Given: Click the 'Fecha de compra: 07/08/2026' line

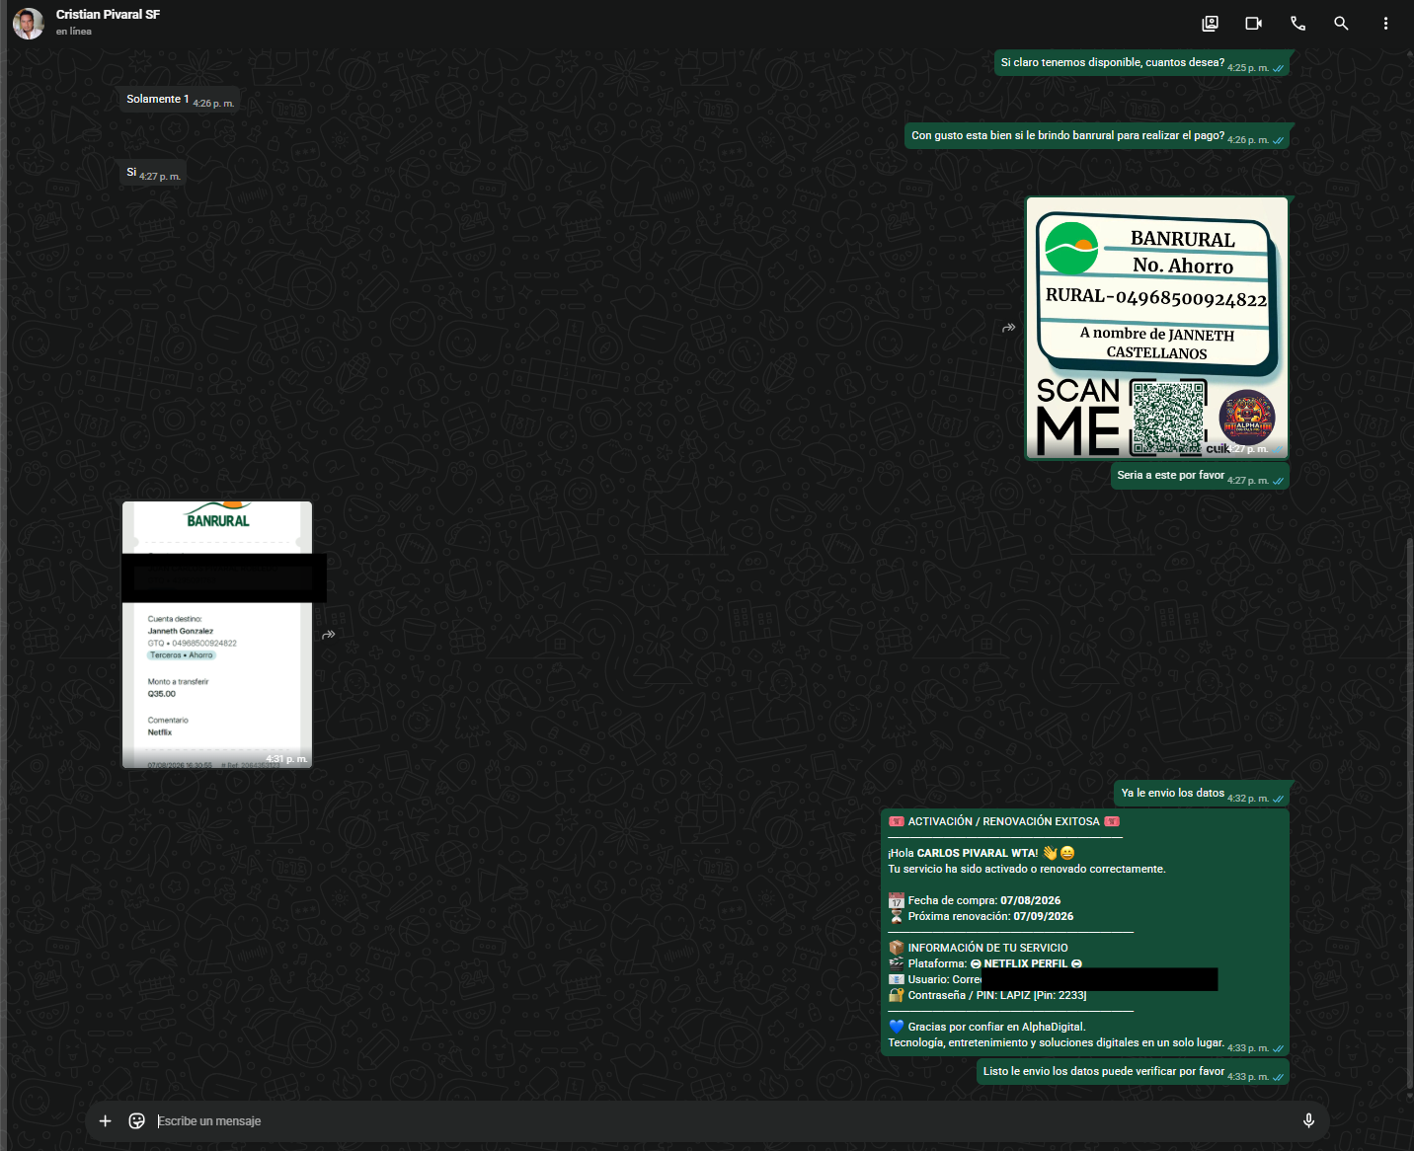Looking at the screenshot, I should coord(975,900).
